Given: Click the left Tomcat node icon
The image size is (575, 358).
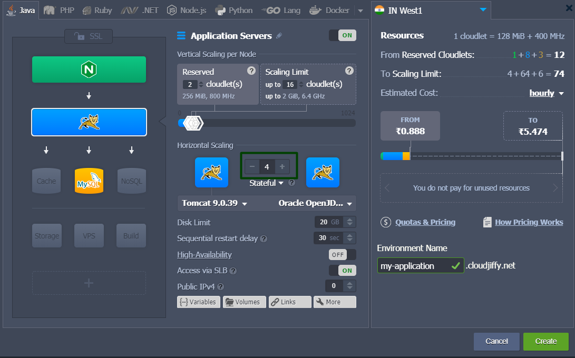Looking at the screenshot, I should pos(211,172).
